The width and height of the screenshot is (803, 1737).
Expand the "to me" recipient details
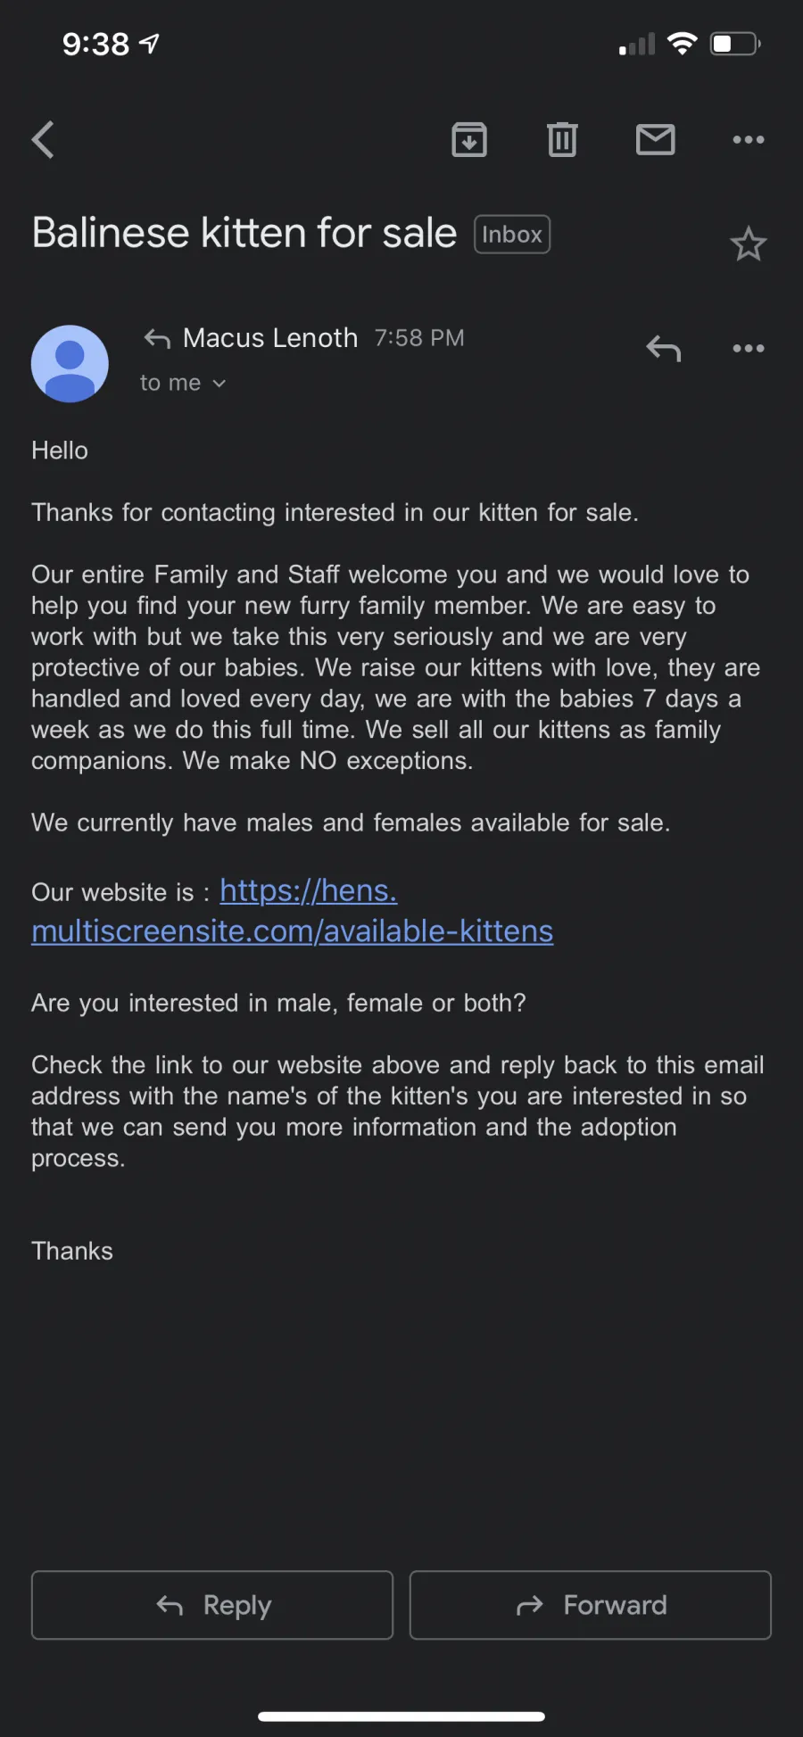pos(183,383)
